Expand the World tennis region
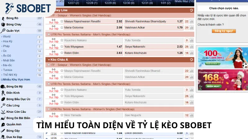 pyautogui.click(x=7, y=36)
